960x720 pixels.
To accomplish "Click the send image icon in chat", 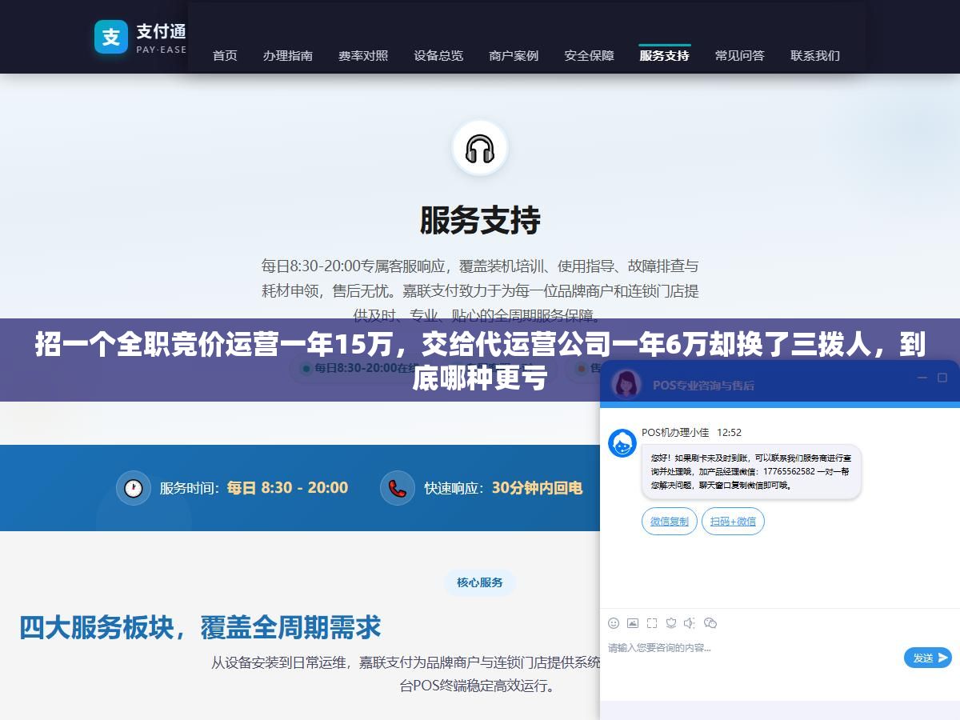I will point(633,623).
